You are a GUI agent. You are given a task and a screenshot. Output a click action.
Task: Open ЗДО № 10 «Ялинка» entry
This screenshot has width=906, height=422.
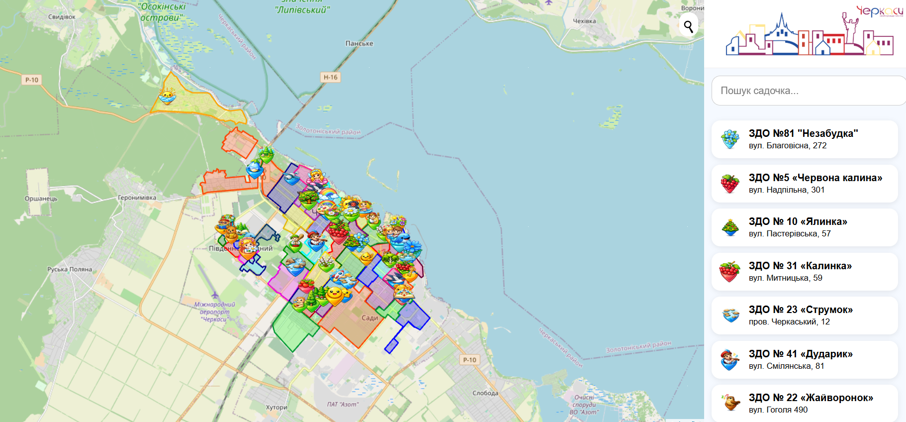coord(805,227)
